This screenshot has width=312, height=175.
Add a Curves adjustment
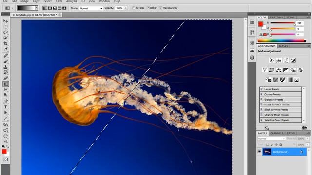pyautogui.click(x=286, y=60)
